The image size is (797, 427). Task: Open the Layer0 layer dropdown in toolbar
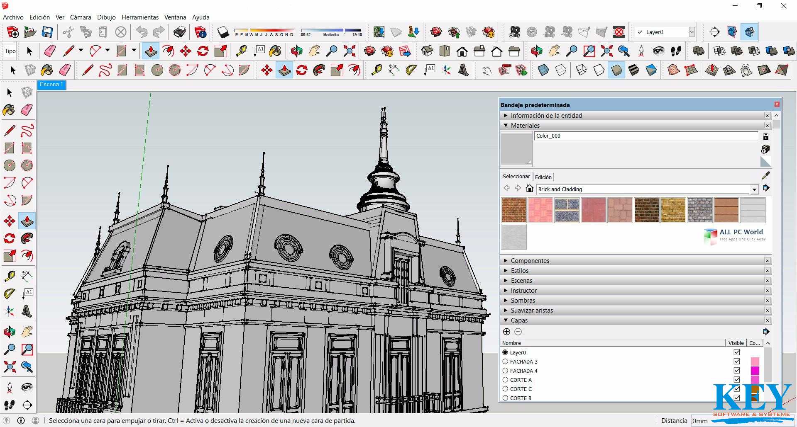click(692, 32)
